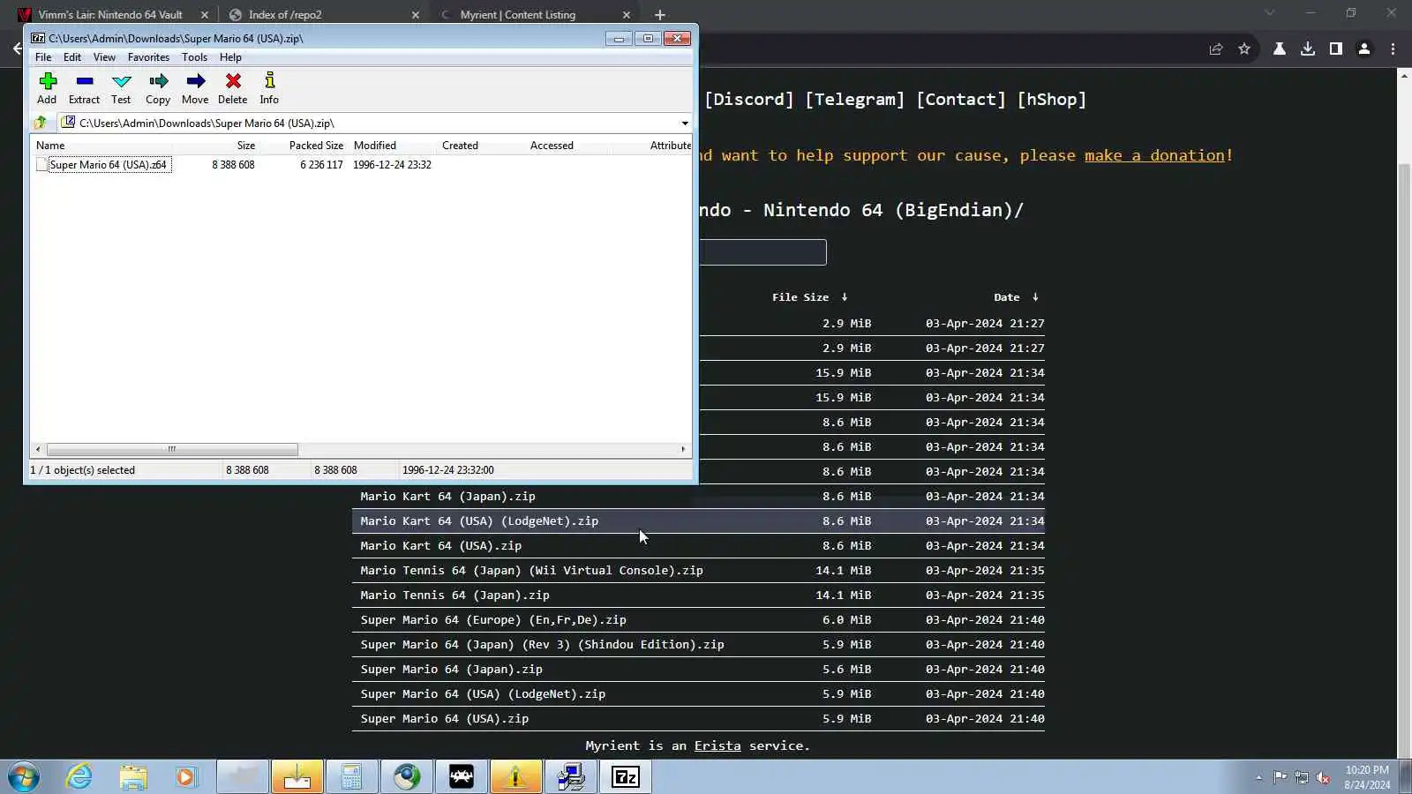This screenshot has height=794, width=1412.
Task: Open the Edit menu in 7-Zip
Action: (72, 57)
